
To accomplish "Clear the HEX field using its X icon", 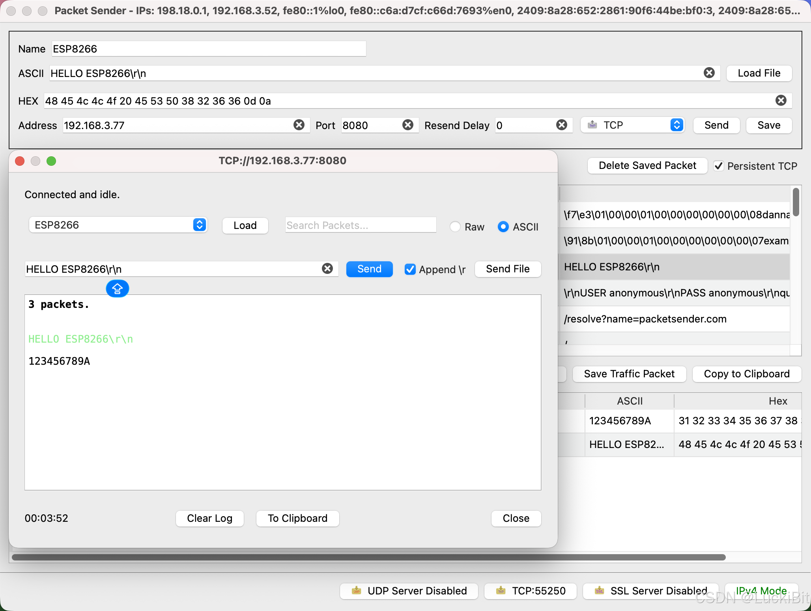I will pyautogui.click(x=781, y=101).
